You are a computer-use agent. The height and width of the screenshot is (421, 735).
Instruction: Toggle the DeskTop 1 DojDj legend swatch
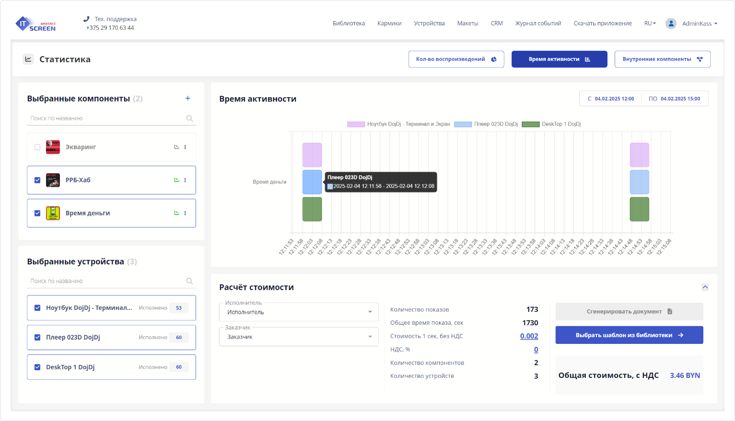tap(530, 124)
